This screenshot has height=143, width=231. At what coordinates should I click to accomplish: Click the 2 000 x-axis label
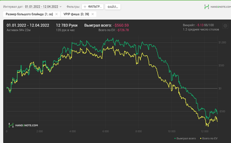tap(40, 131)
